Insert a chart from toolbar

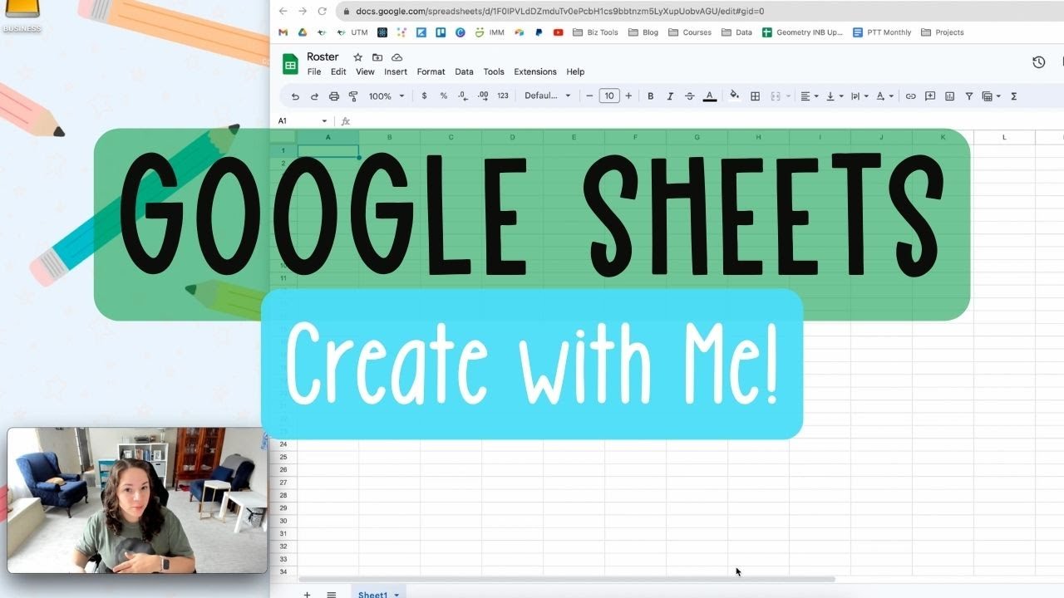pos(949,96)
